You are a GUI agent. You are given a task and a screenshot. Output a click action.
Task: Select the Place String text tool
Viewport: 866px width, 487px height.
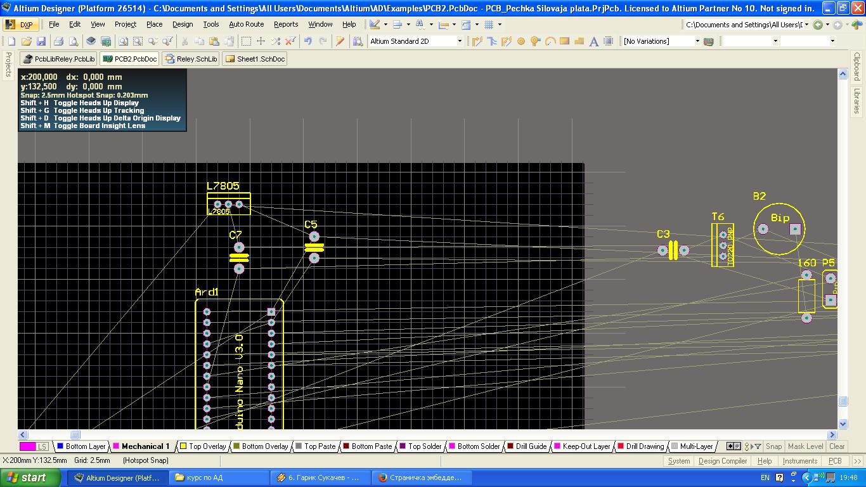594,41
